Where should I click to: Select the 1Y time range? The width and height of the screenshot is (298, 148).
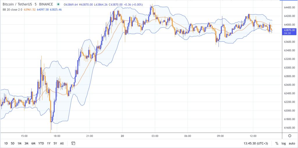point(49,143)
